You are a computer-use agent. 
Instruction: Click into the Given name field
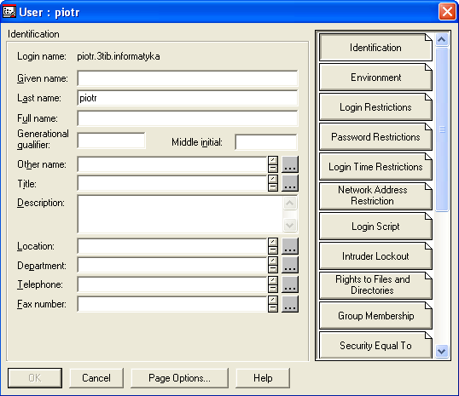pyautogui.click(x=188, y=78)
